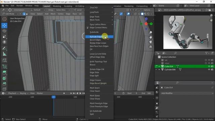The width and height of the screenshot is (215, 121).
Task: Open the Particles properties tab icon
Action: 157,112
